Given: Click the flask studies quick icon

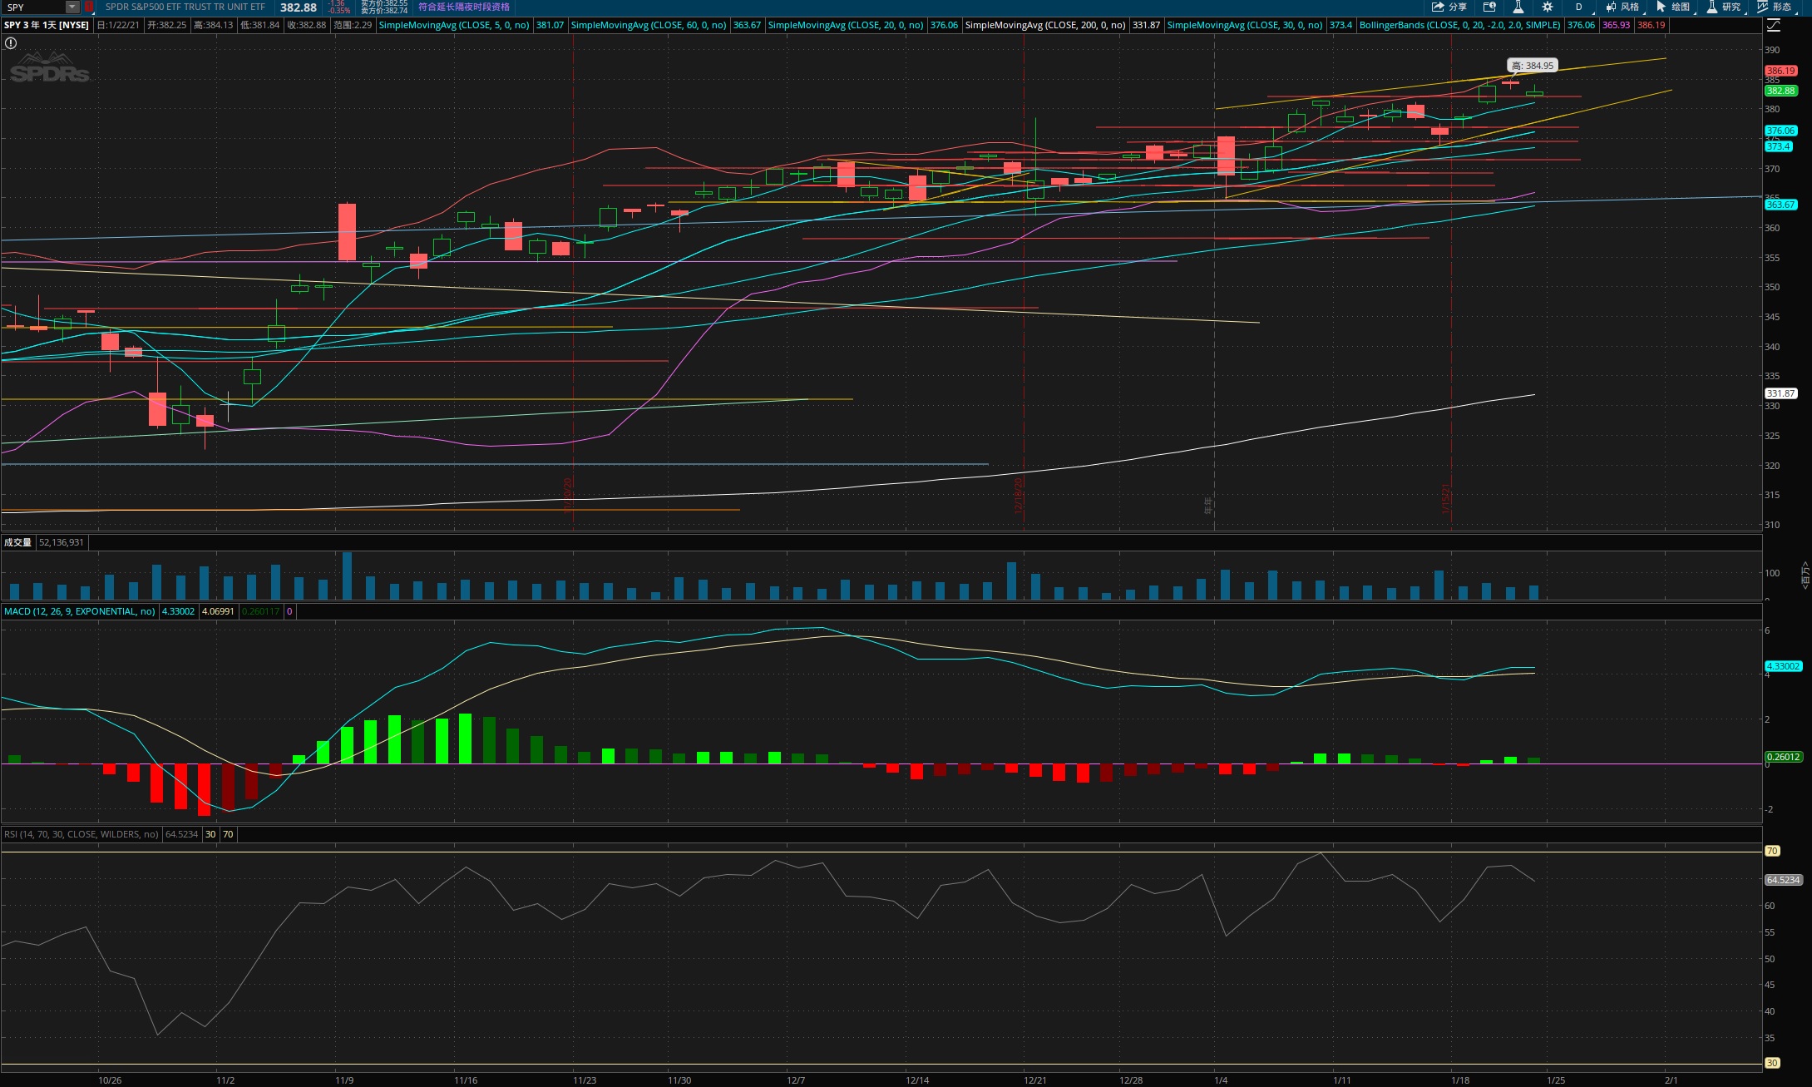Looking at the screenshot, I should (x=1518, y=7).
